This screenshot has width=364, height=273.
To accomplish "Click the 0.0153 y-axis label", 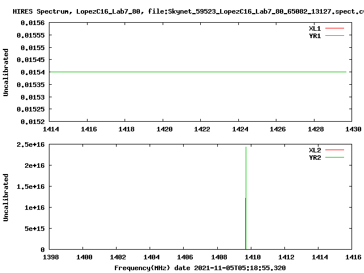I will (x=32, y=97).
